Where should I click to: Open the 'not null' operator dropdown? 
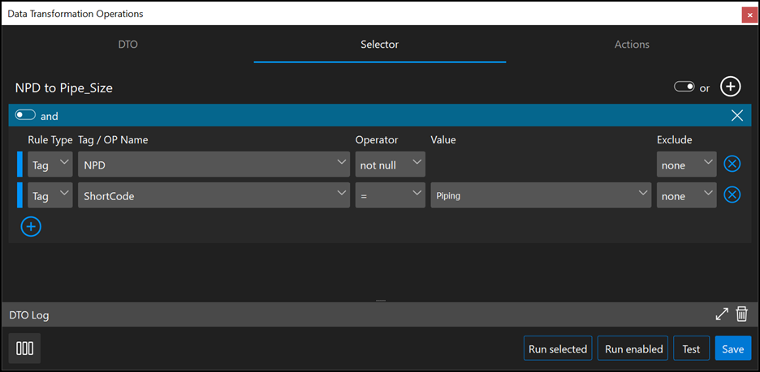pos(390,165)
